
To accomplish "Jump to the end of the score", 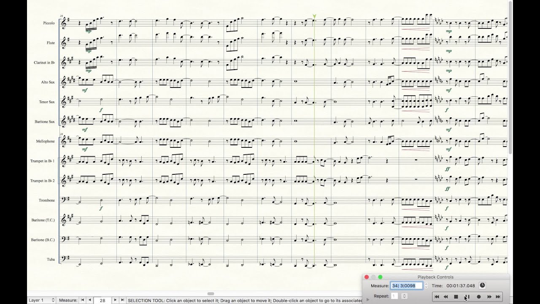I will click(x=498, y=297).
